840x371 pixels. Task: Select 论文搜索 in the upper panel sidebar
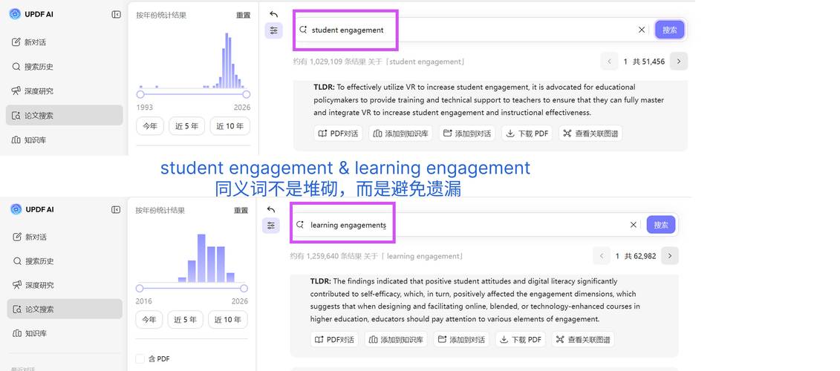click(x=64, y=116)
